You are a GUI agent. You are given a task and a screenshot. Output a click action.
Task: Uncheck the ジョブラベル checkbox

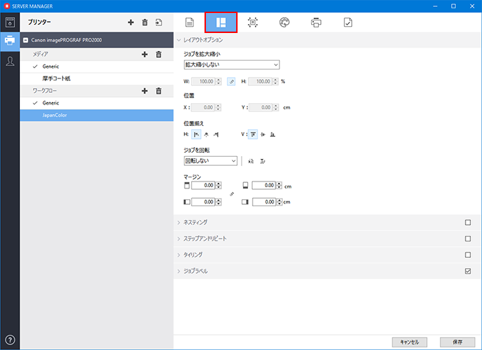coord(468,271)
